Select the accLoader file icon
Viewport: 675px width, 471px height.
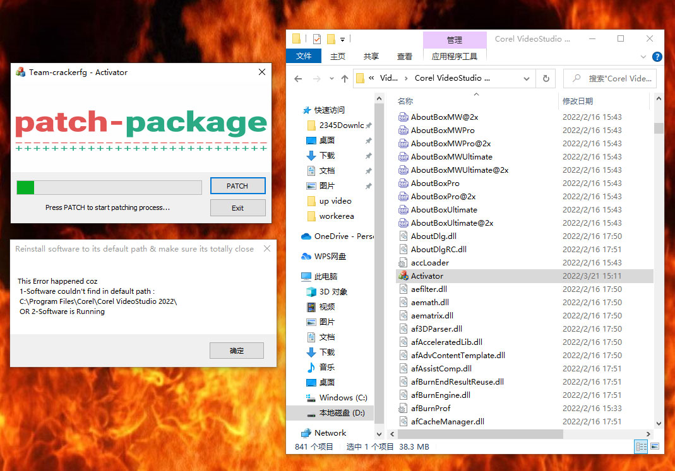pos(403,262)
